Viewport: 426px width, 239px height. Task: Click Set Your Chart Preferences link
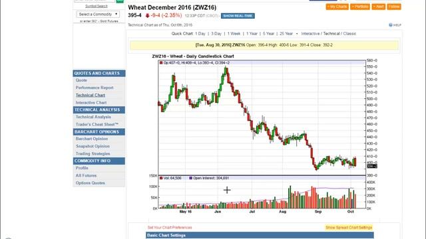click(x=170, y=227)
